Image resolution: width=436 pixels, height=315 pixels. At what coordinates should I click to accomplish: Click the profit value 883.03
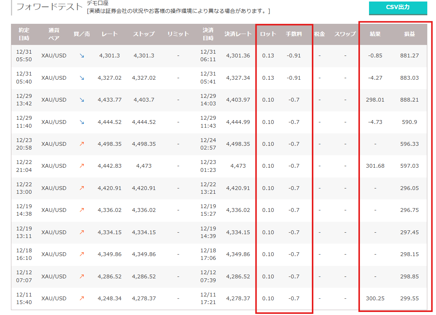(409, 78)
